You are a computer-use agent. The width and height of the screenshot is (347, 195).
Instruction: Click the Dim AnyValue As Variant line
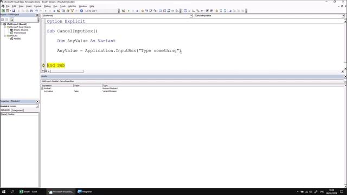tap(86, 41)
